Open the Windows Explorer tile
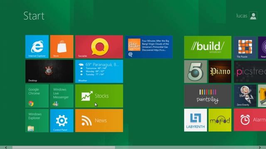This screenshot has width=266, height=149. pyautogui.click(x=37, y=120)
